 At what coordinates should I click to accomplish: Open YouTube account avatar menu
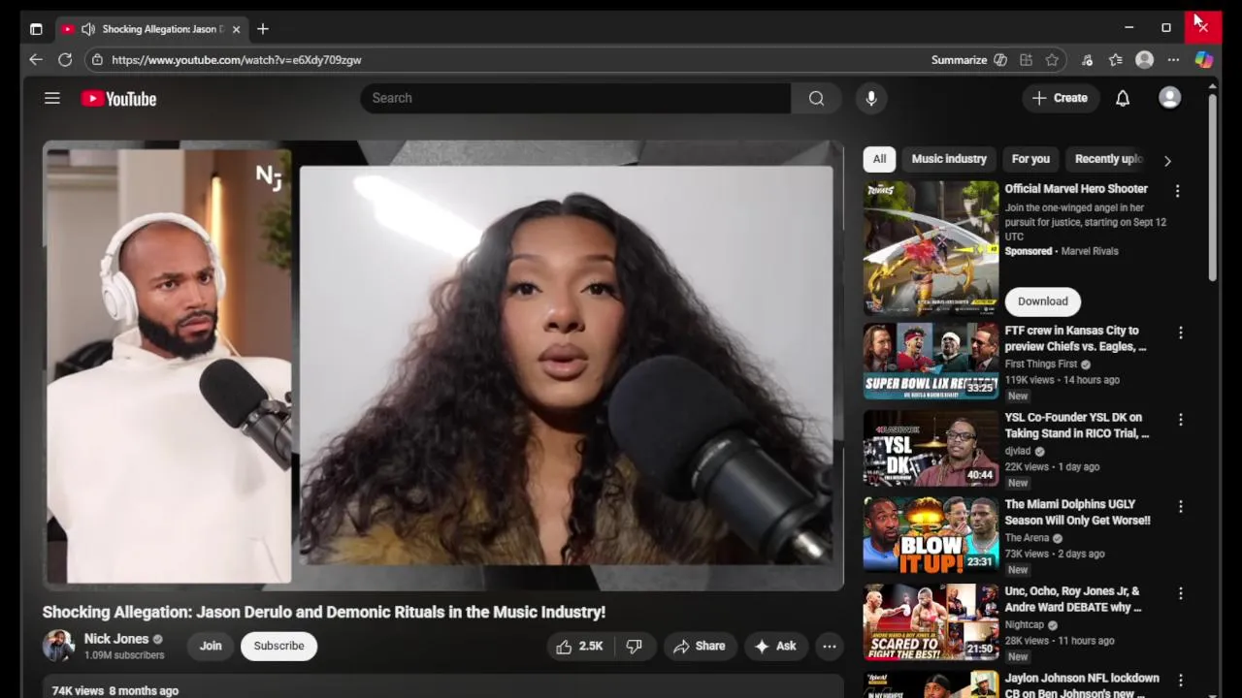[1169, 98]
